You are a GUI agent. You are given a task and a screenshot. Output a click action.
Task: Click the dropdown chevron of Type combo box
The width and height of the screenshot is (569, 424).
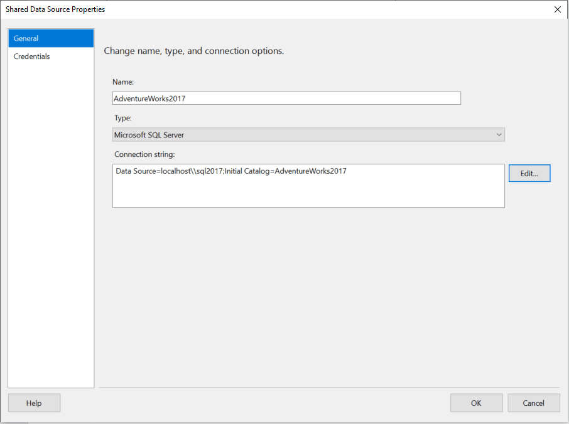499,135
